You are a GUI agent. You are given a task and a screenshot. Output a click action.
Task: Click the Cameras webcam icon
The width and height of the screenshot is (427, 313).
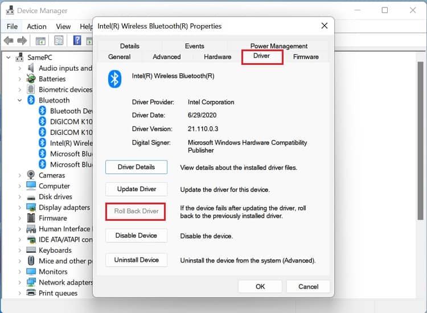pyautogui.click(x=31, y=175)
